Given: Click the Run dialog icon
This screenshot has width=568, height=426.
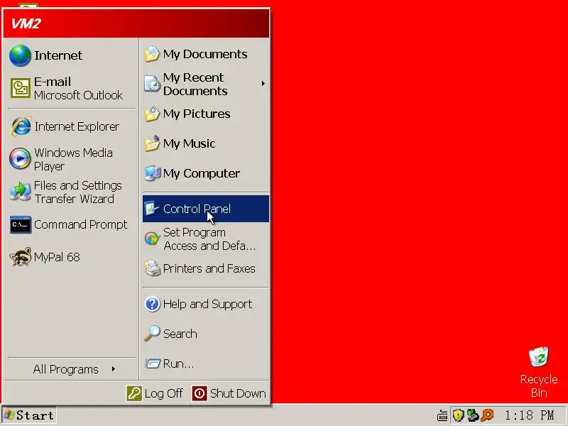Looking at the screenshot, I should [152, 363].
